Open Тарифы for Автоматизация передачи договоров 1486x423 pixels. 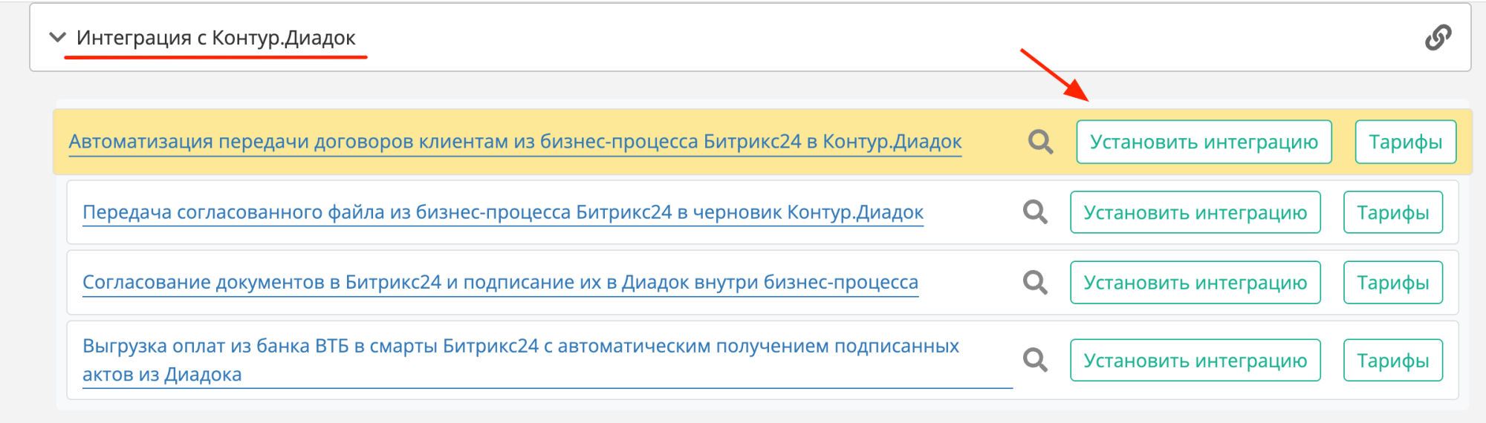(1405, 142)
